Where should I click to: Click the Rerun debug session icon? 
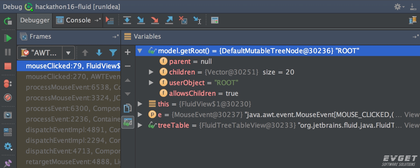[x=8, y=21]
